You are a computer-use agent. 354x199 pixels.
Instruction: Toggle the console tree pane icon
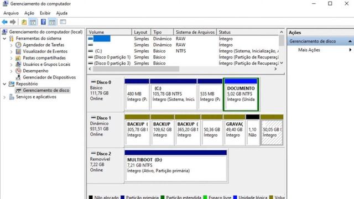click(33, 22)
